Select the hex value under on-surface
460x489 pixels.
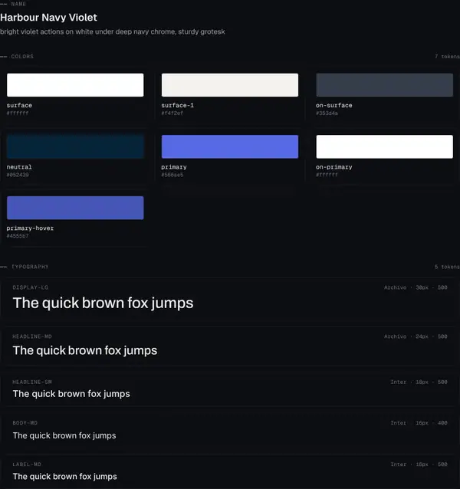(327, 113)
